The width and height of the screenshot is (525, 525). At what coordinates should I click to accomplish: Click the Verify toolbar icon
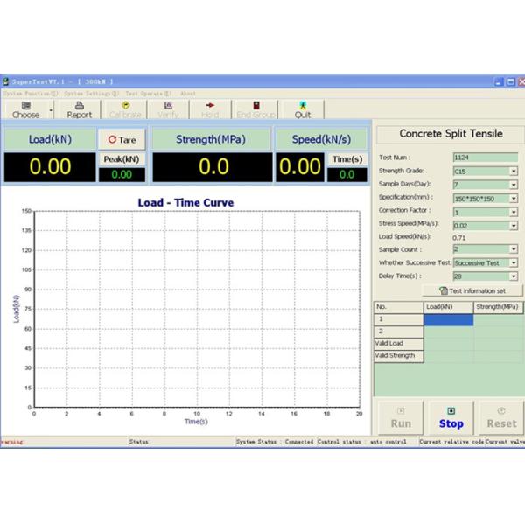pos(167,108)
